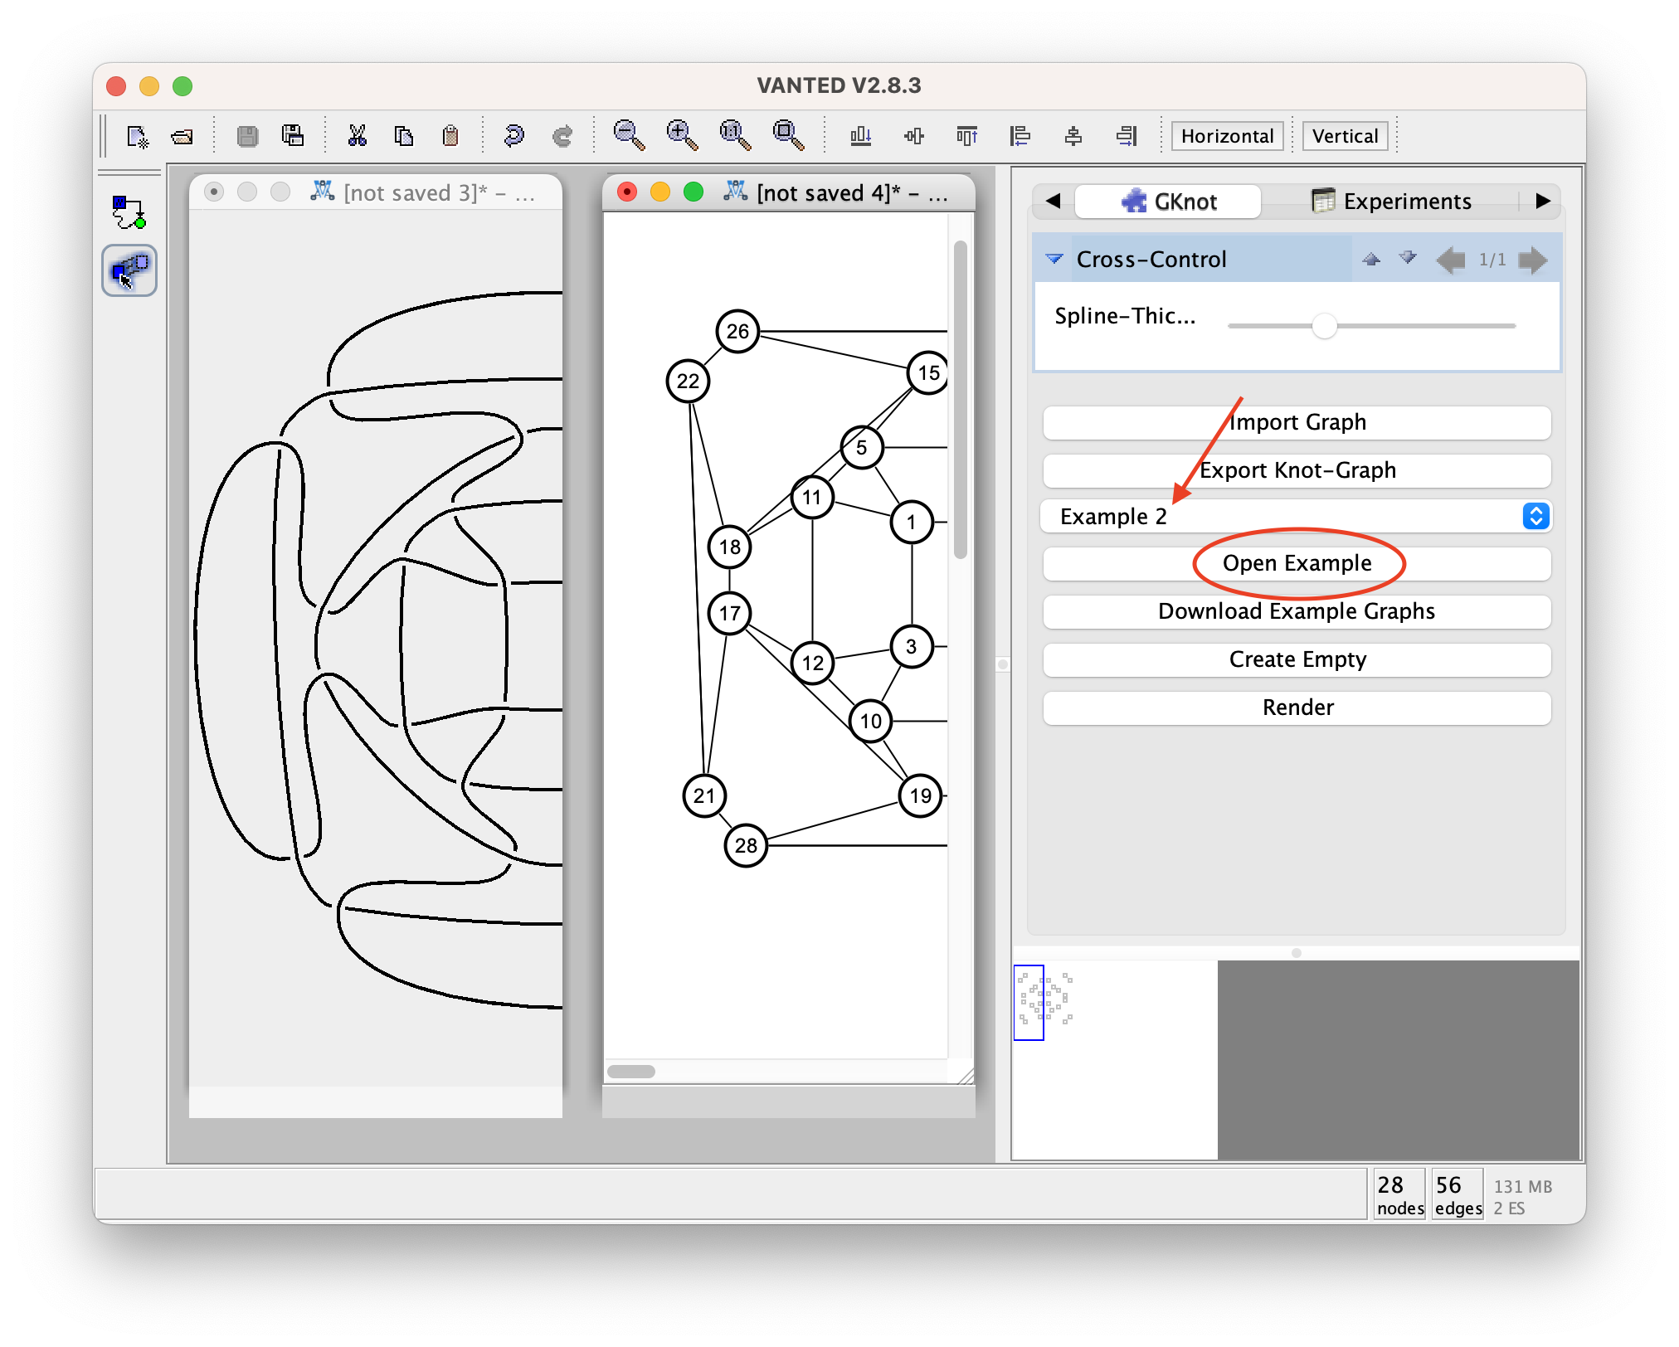The height and width of the screenshot is (1347, 1679).
Task: Switch to the Experiments tab
Action: (1391, 202)
